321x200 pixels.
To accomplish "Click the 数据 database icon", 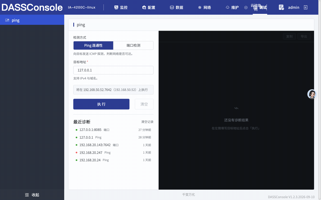I will [x=172, y=7].
